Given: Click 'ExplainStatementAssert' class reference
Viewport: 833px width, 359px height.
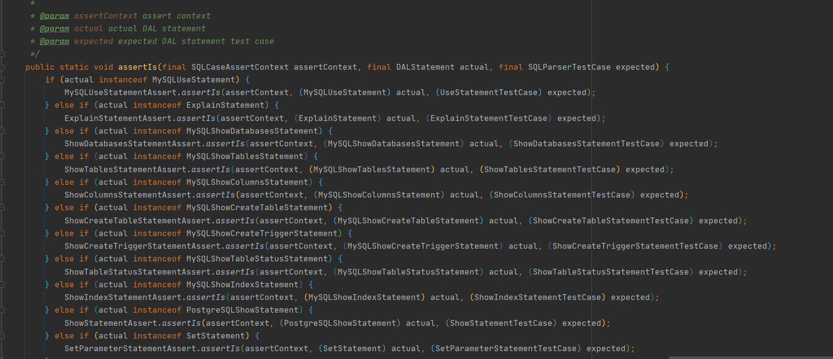Looking at the screenshot, I should pos(118,119).
